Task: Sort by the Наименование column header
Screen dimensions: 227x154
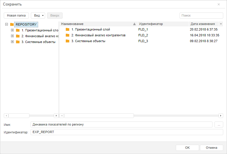Action: click(96, 24)
